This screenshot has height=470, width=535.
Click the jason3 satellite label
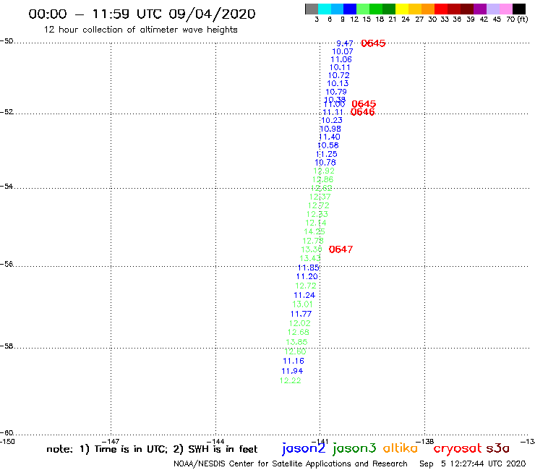pyautogui.click(x=354, y=448)
